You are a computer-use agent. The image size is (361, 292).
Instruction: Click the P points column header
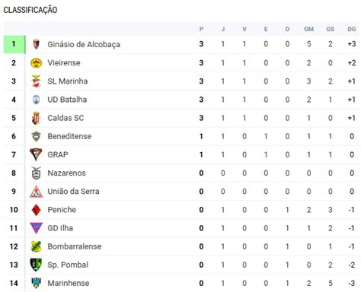click(x=201, y=29)
